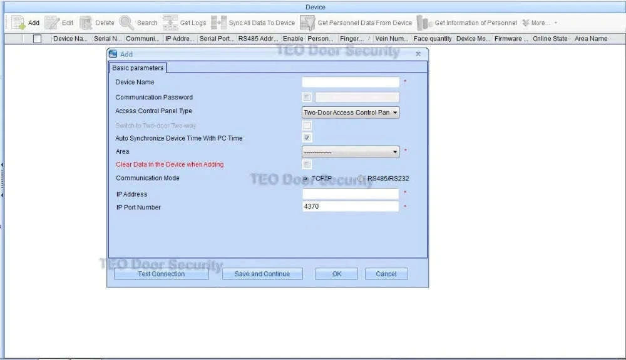Image resolution: width=626 pixels, height=360 pixels.
Task: Click the Get Personnel Data From Device icon
Action: 307,22
